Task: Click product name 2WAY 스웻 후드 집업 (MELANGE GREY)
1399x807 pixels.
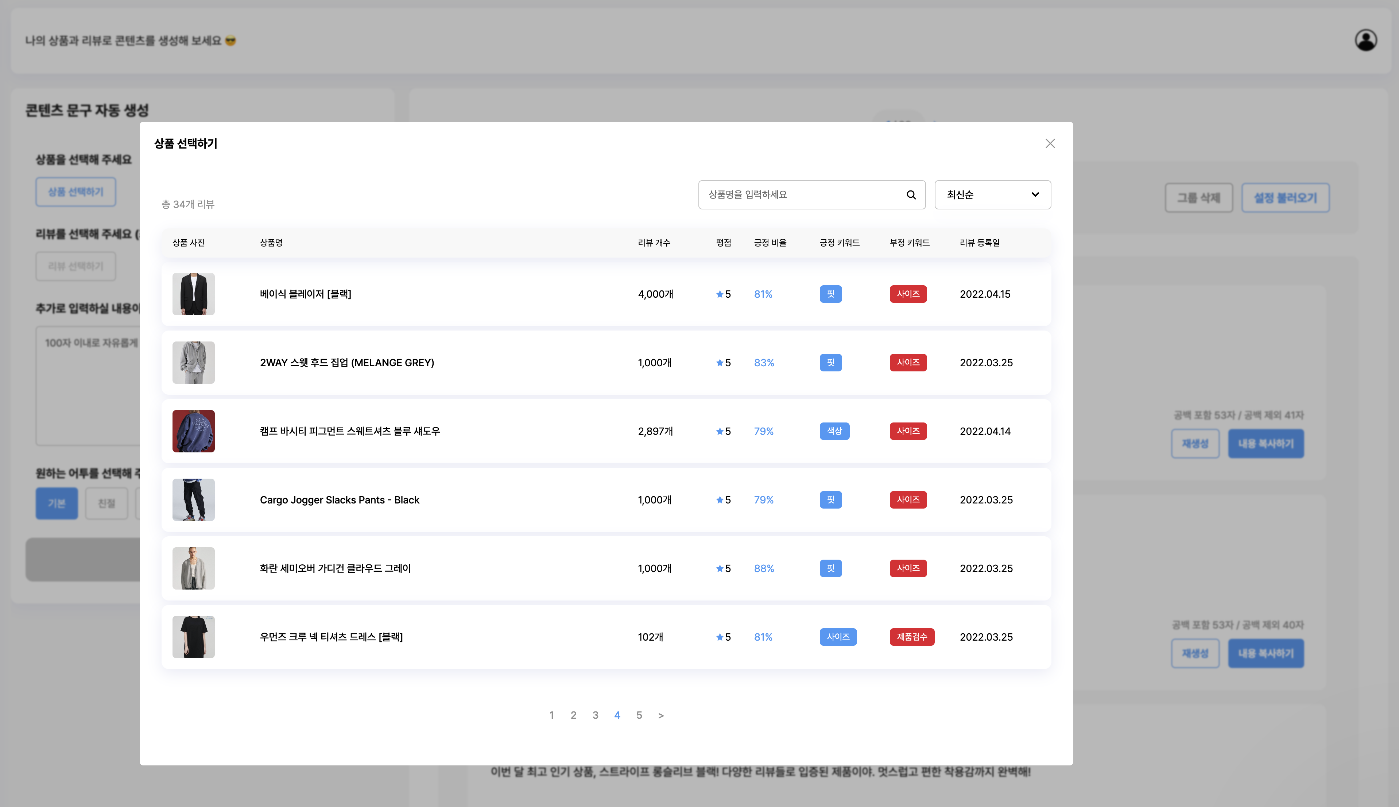Action: coord(347,363)
